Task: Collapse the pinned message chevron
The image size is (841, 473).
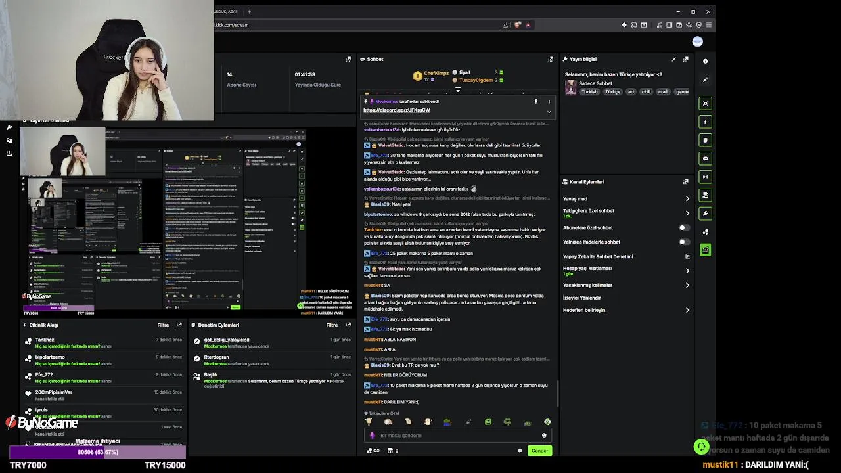Action: pos(549,111)
